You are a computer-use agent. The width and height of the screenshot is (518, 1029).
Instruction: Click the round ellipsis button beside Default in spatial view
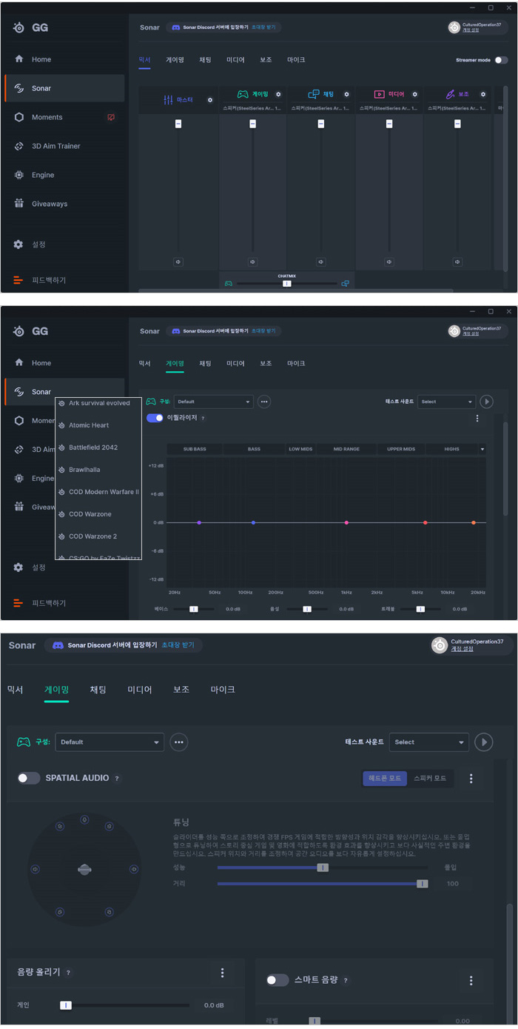tap(178, 742)
